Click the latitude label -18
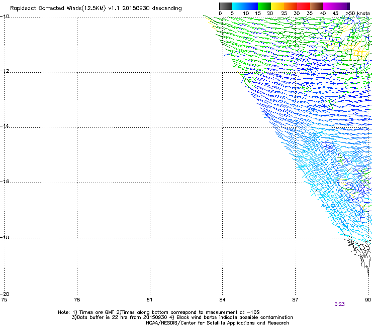Viewport: 372px width, 326px height. pos(5,237)
